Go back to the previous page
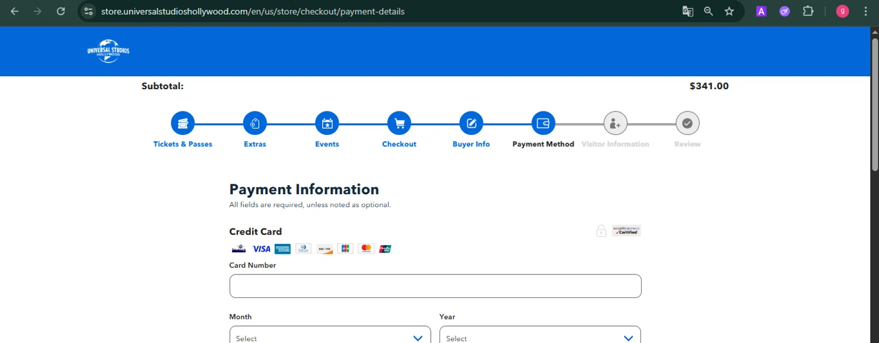The height and width of the screenshot is (343, 879). (x=15, y=11)
